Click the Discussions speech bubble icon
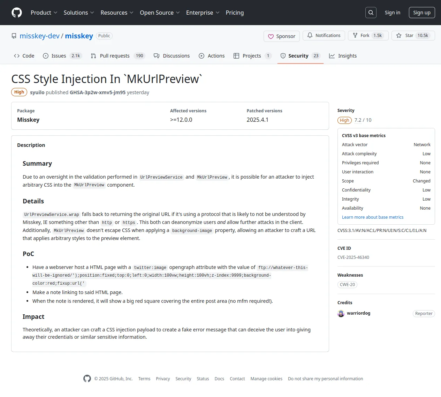This screenshot has height=397, width=441. pos(157,56)
